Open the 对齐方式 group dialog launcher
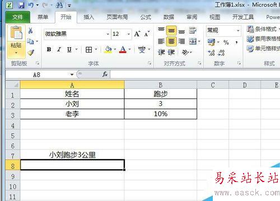Viewport: 280px width, 201px height. pyautogui.click(x=199, y=63)
